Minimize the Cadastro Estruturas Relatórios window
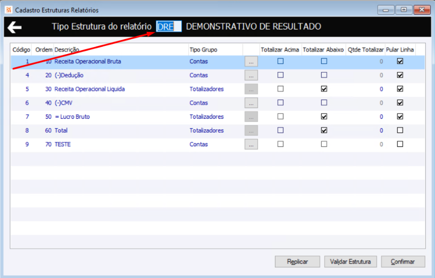 tap(386, 10)
